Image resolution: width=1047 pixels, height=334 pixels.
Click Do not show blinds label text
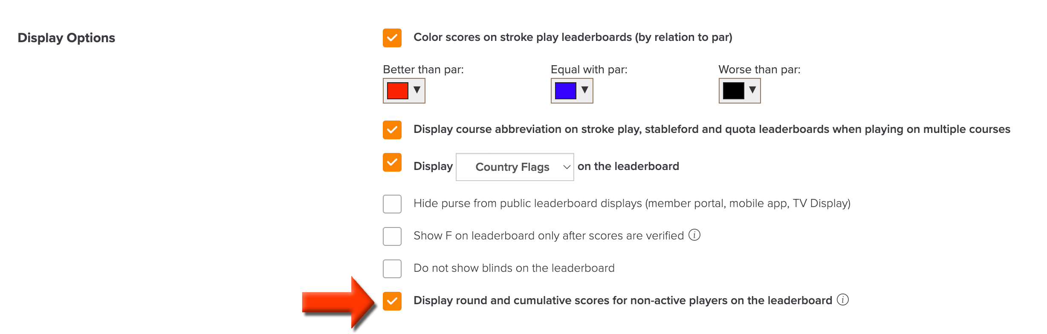pyautogui.click(x=514, y=268)
